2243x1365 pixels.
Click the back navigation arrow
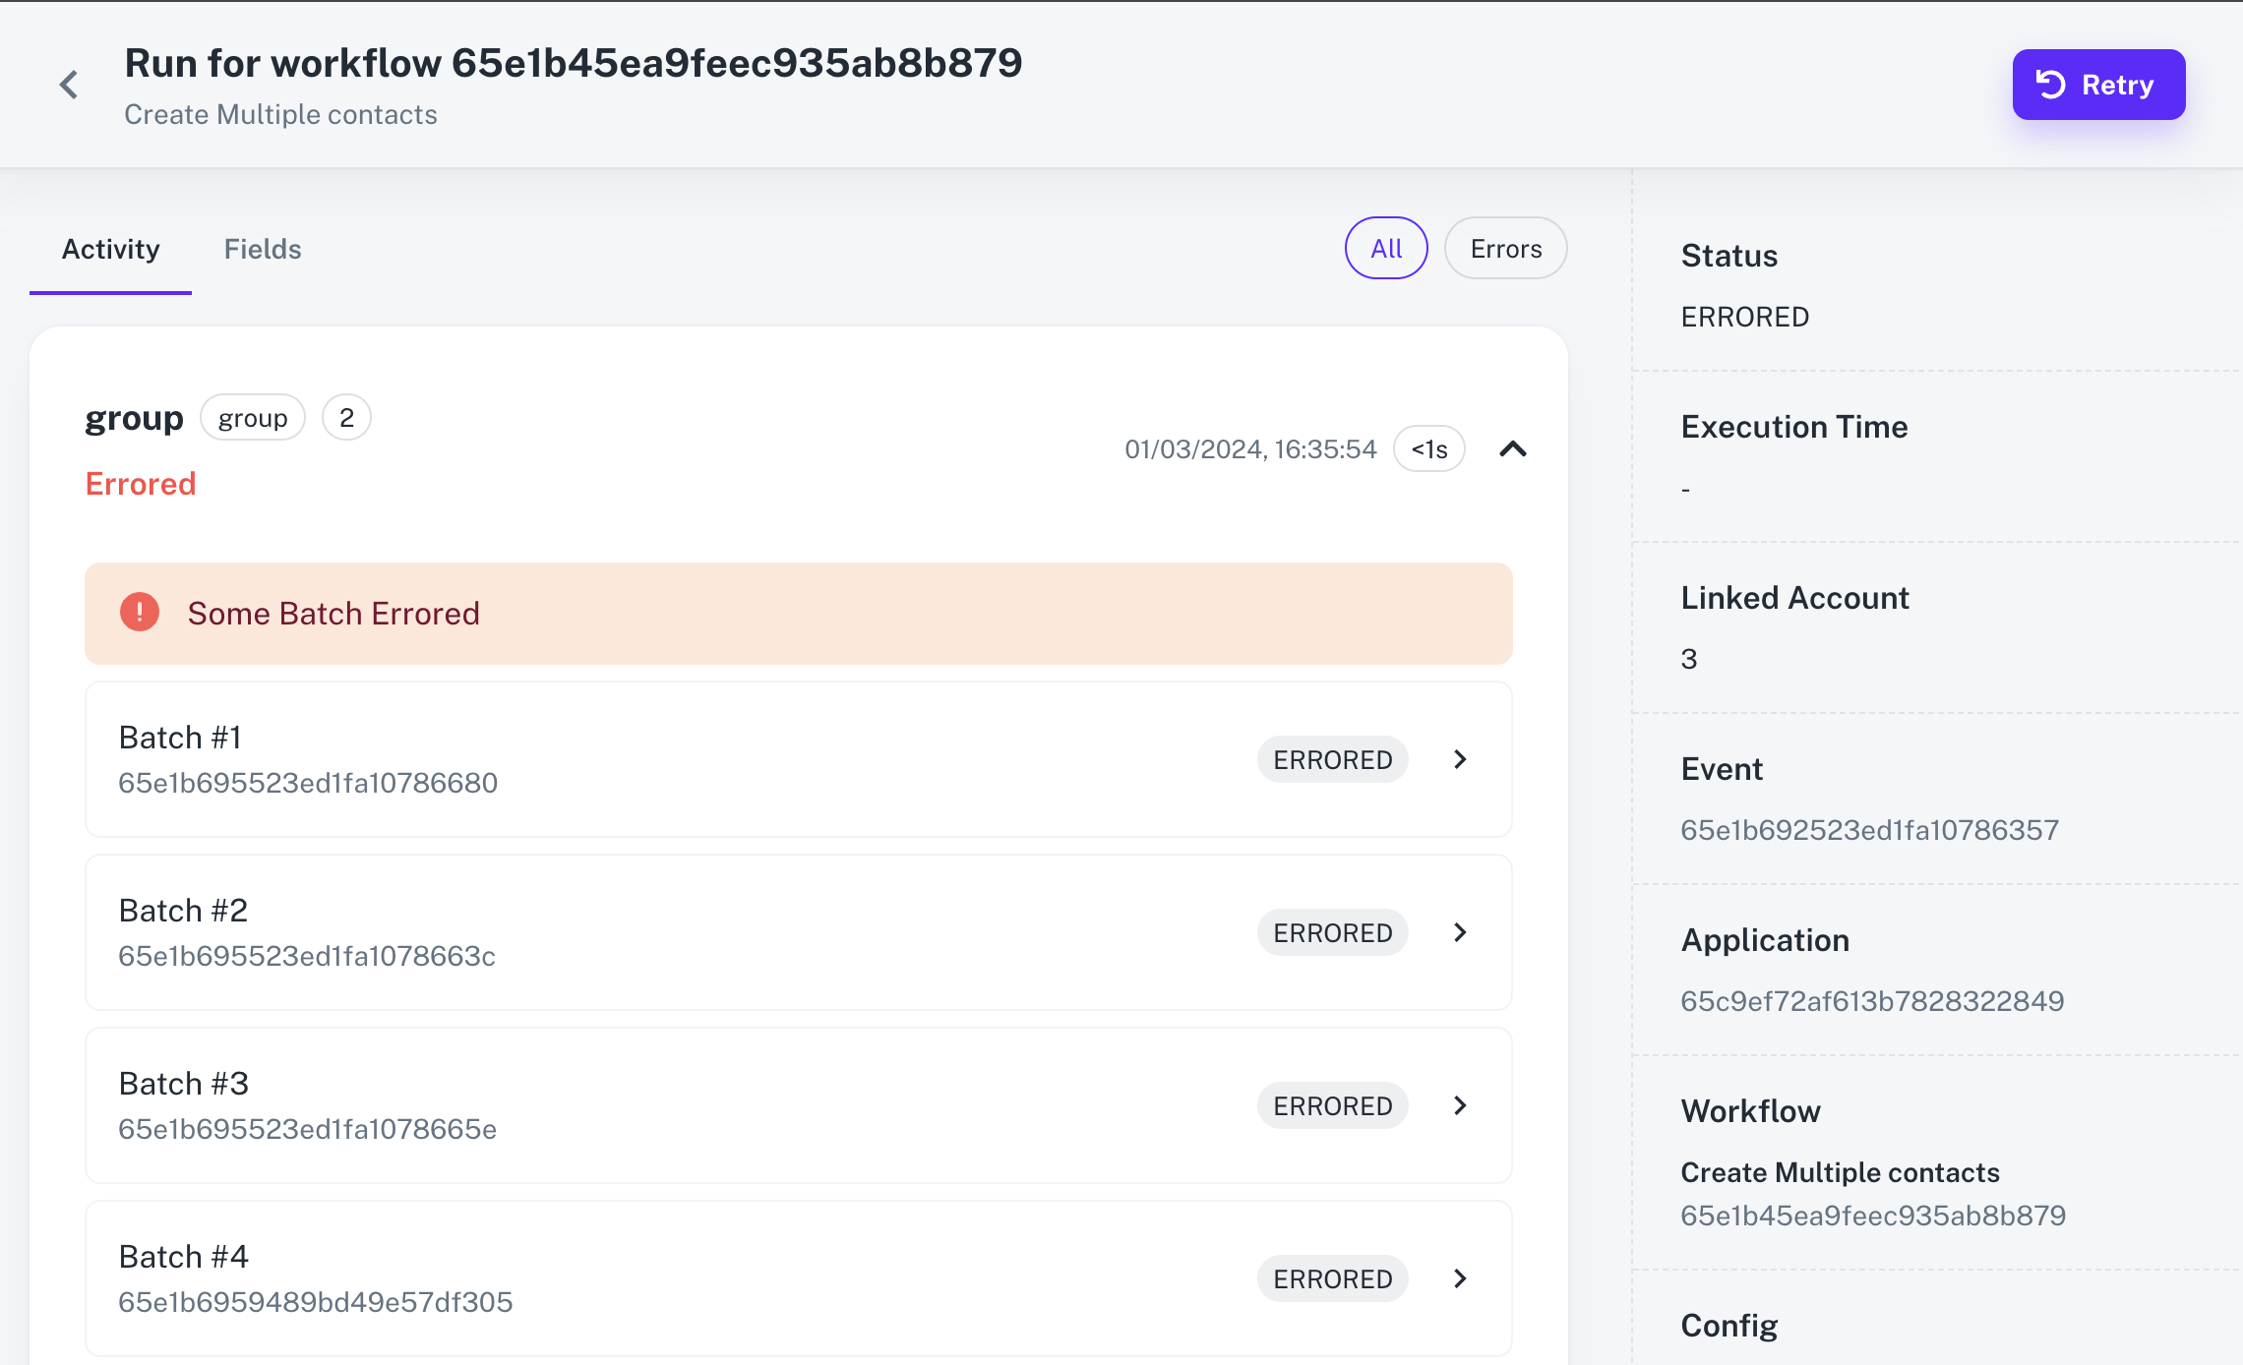tap(68, 84)
